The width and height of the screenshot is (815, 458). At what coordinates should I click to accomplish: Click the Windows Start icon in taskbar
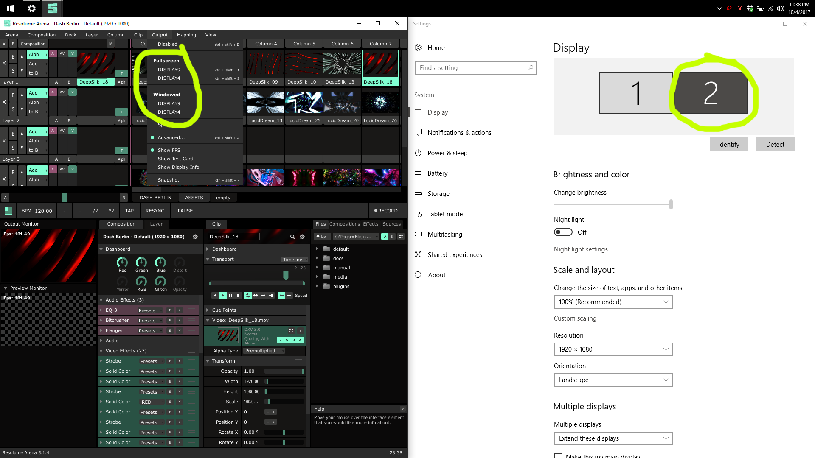pos(10,8)
